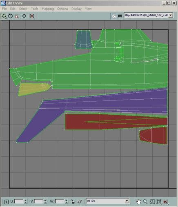Viewport: 178px width, 207px height.
Task: Click the Zoom Extents icon
Action: [x=159, y=202]
